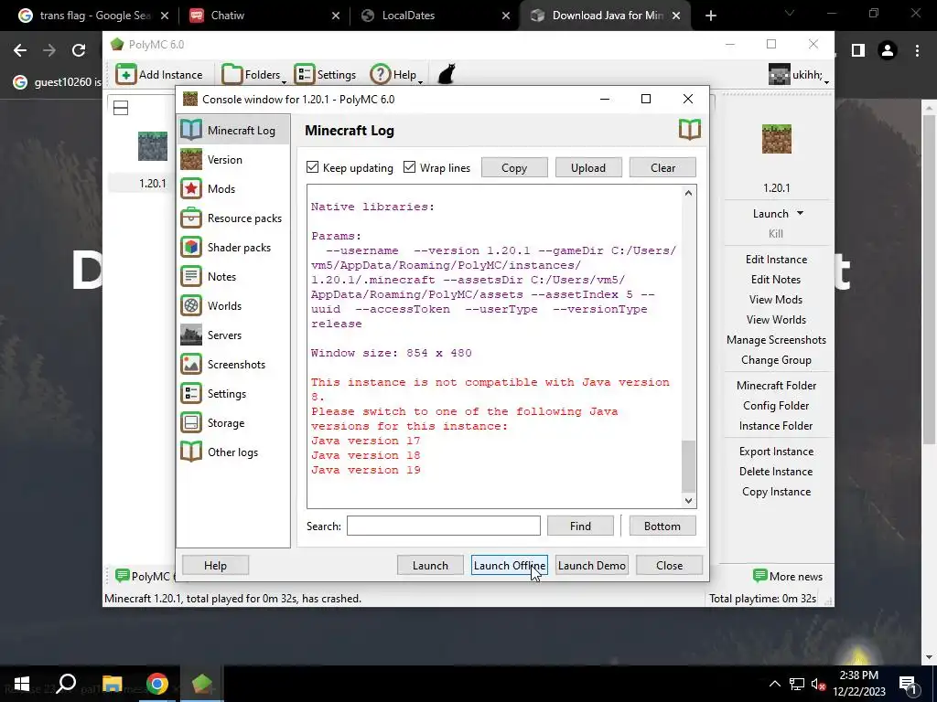Open the Notes page in sidebar
Screen dimensions: 937x702
[x=233, y=276]
